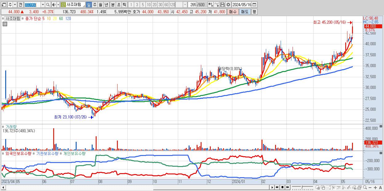The image size is (384, 191).
Task: Click the crosshair cursor icon in bottom toolbar
Action: (334, 187)
